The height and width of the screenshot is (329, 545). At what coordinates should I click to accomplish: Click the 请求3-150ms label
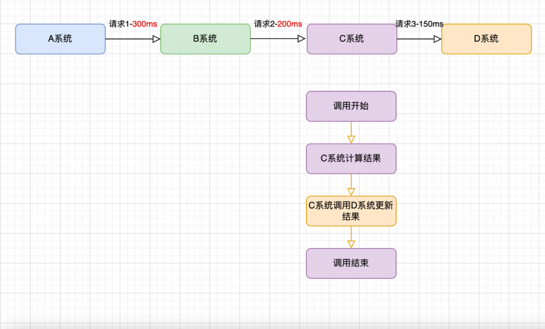point(419,23)
